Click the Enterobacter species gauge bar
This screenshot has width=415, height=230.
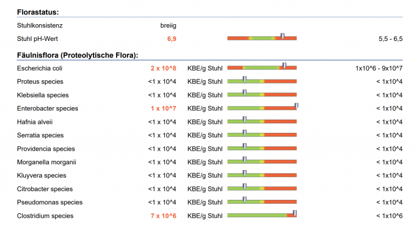[x=262, y=108]
